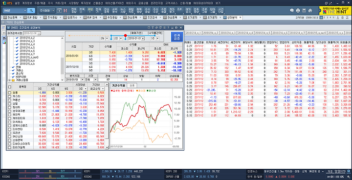Open the 차트/검색 menu
Image resolution: width=352 pixels, height=180 pixels.
click(x=61, y=3)
